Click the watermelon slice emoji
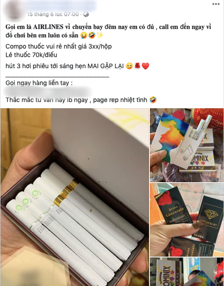The width and height of the screenshot is (224, 286). pos(137,66)
